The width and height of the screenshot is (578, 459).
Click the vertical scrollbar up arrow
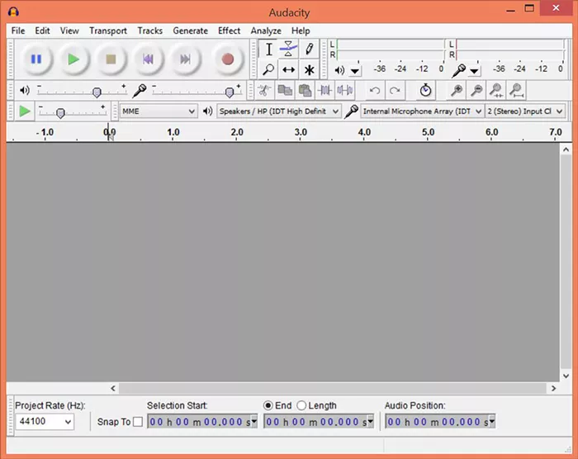click(x=566, y=149)
